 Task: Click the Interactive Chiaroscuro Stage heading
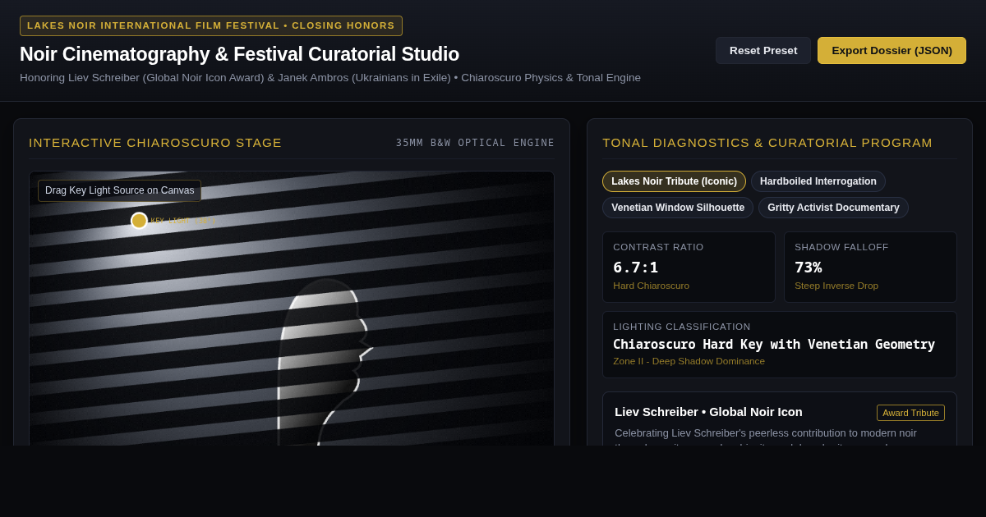point(155,143)
